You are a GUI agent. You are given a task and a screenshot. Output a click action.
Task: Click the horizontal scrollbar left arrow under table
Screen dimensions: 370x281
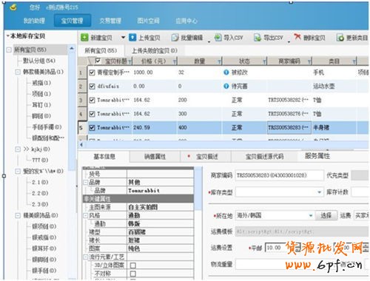(81, 145)
